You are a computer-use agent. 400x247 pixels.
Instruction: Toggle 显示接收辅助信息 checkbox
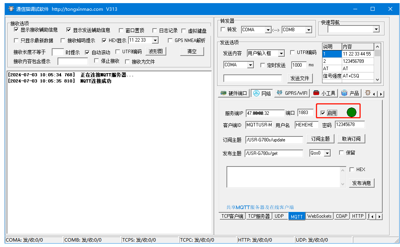[16, 30]
